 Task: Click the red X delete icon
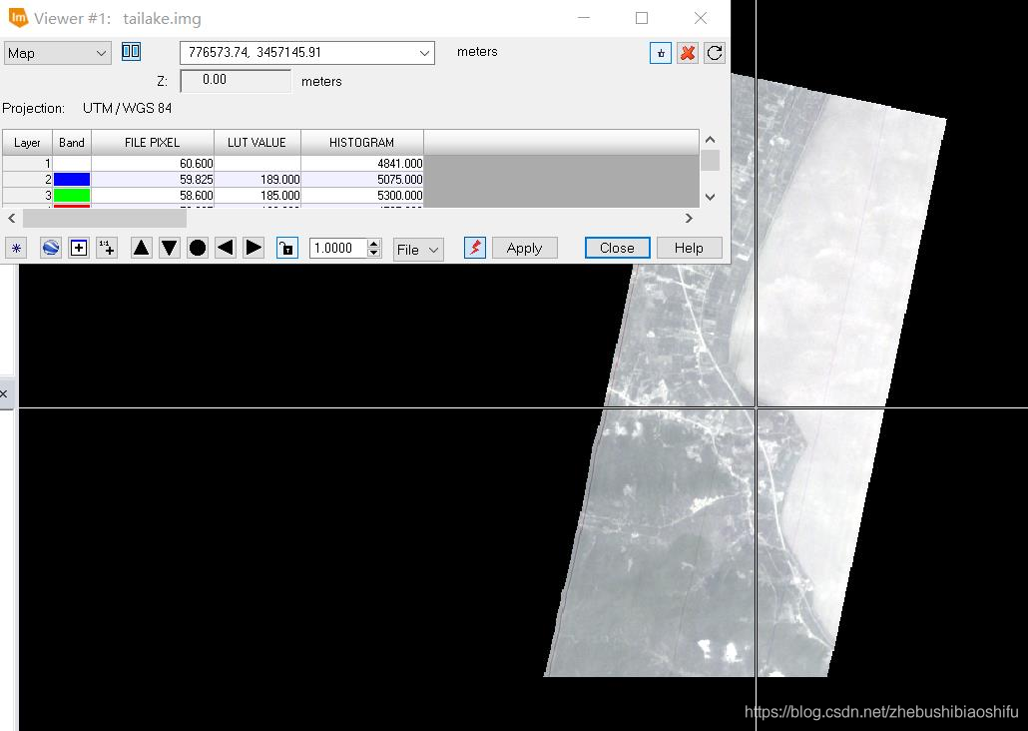688,53
